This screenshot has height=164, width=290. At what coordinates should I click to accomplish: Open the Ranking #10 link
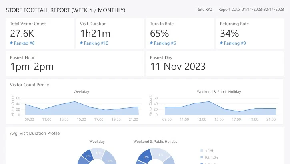click(x=96, y=43)
